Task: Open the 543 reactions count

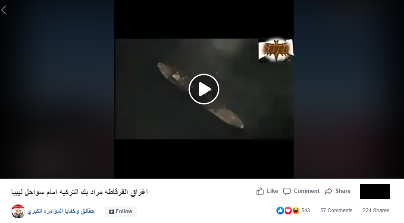Action: coord(306,211)
